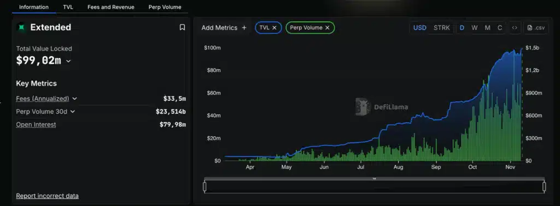560x206 pixels.
Task: Click the left handle of range slider
Action: [x=205, y=187]
